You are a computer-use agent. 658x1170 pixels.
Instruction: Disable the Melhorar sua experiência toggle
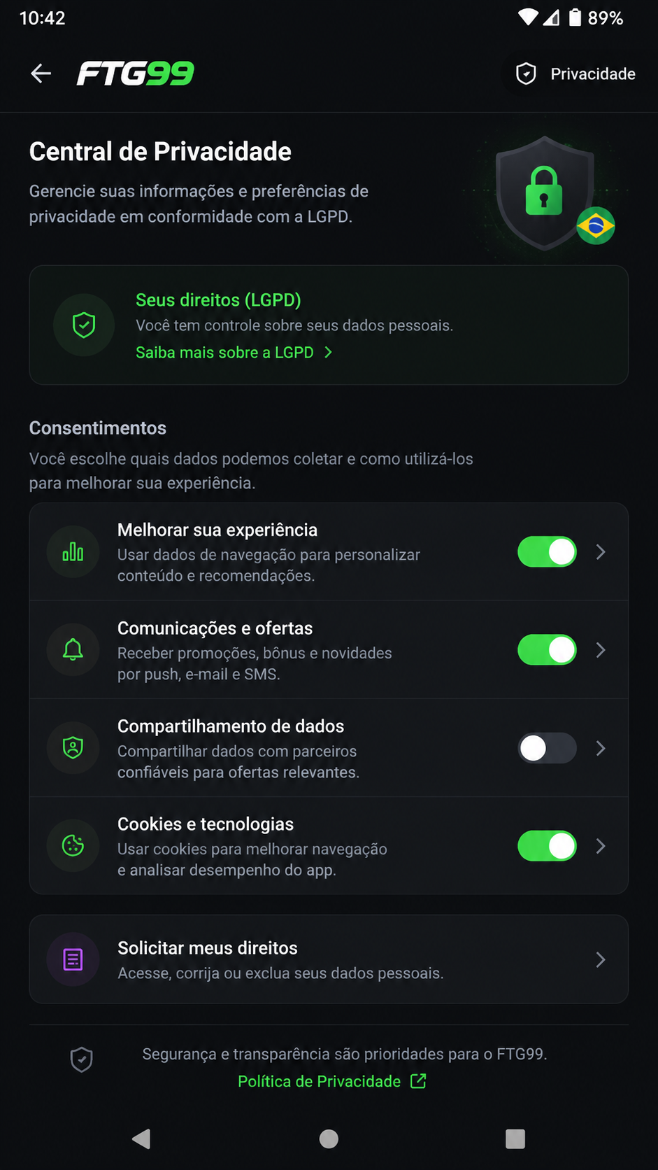click(547, 552)
